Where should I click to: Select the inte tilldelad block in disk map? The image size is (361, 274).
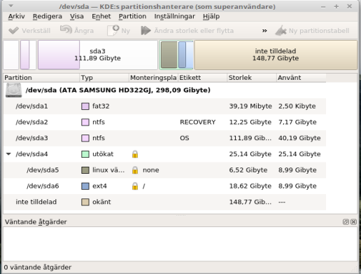point(276,55)
